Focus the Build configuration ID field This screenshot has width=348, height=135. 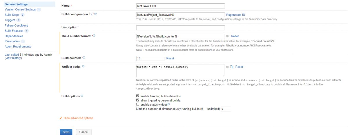click(x=180, y=15)
